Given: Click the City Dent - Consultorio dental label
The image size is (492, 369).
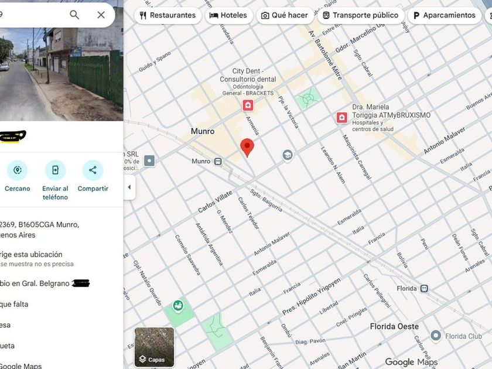Looking at the screenshot, I should tap(248, 76).
